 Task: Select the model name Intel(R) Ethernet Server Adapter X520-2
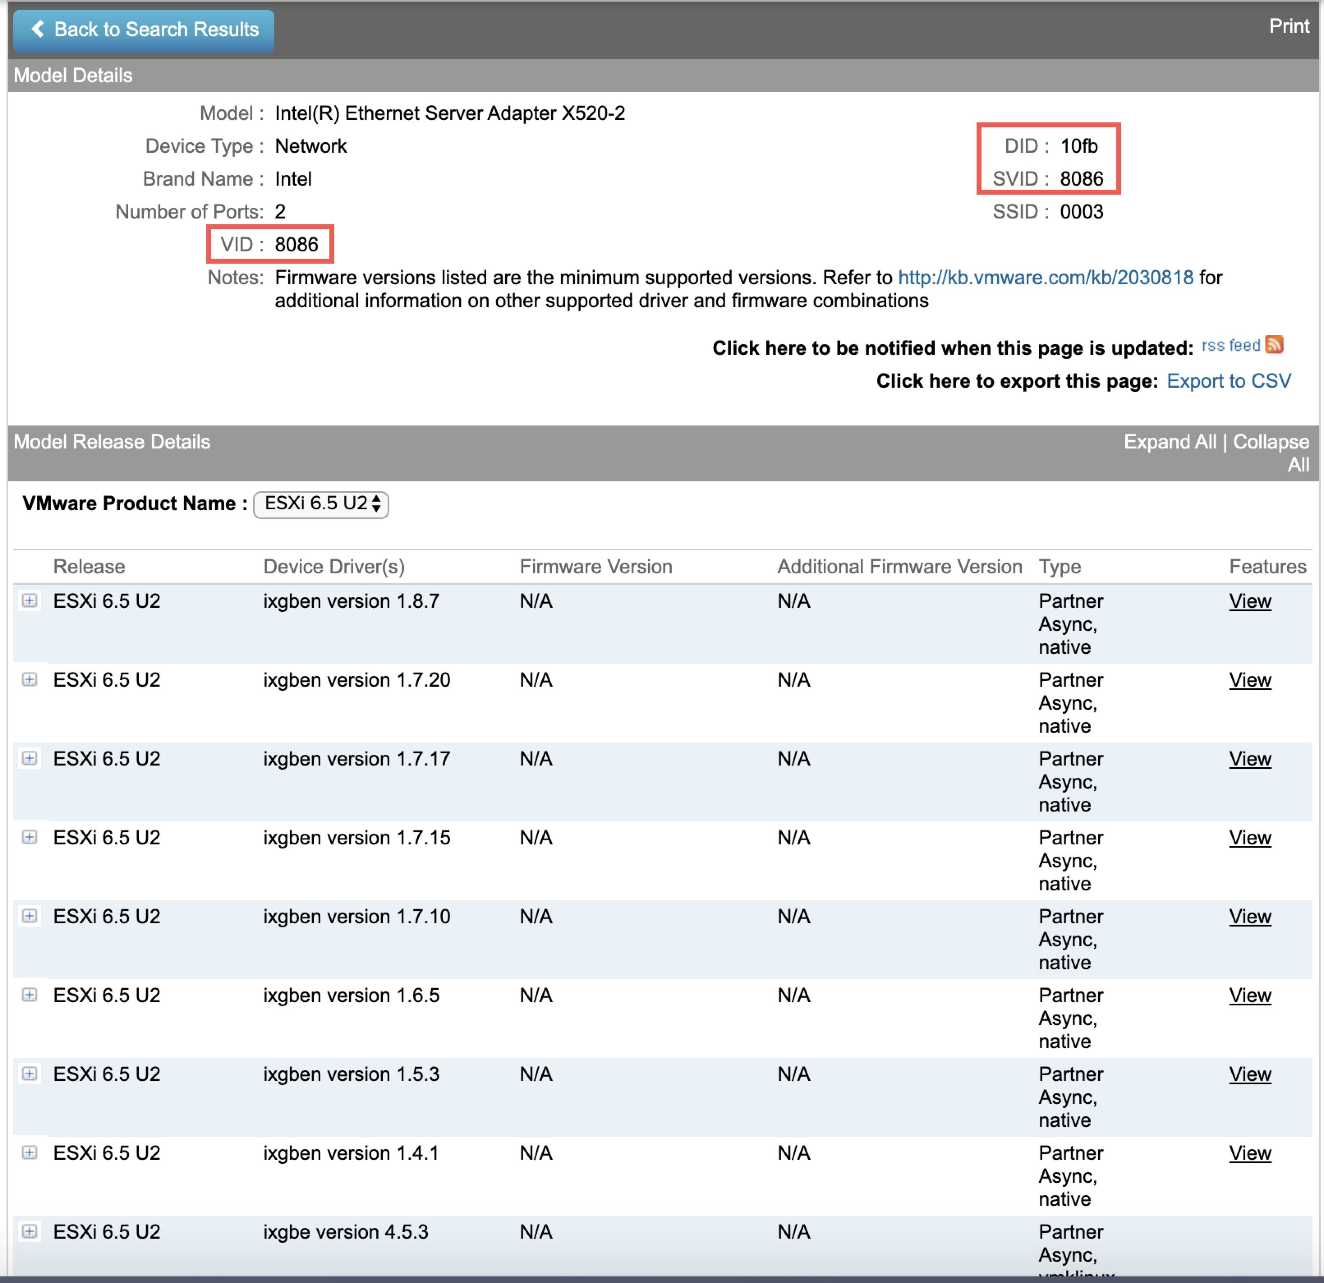point(450,113)
